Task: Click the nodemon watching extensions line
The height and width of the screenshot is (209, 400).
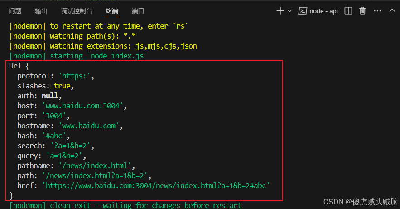Action: 103,46
